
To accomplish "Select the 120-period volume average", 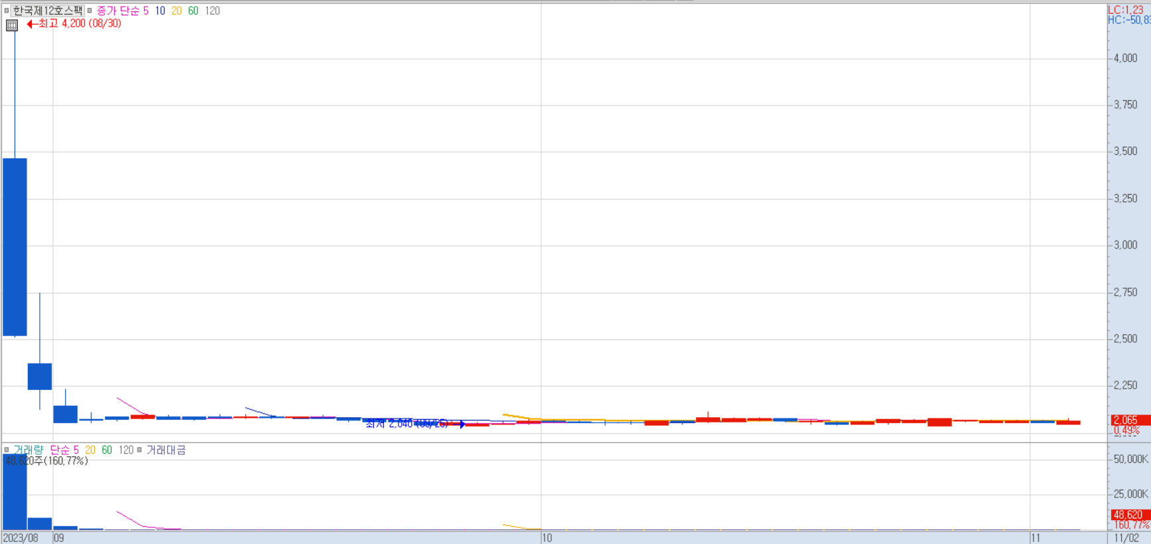I will (126, 450).
